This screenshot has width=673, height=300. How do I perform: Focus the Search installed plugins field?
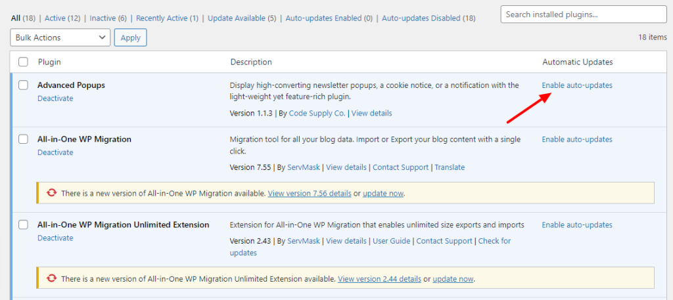coord(584,14)
